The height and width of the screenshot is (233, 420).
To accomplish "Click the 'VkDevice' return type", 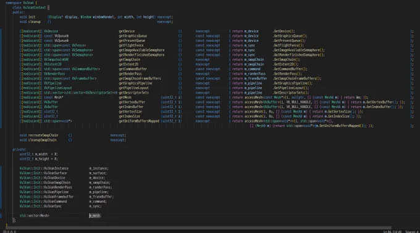I will [51, 31].
